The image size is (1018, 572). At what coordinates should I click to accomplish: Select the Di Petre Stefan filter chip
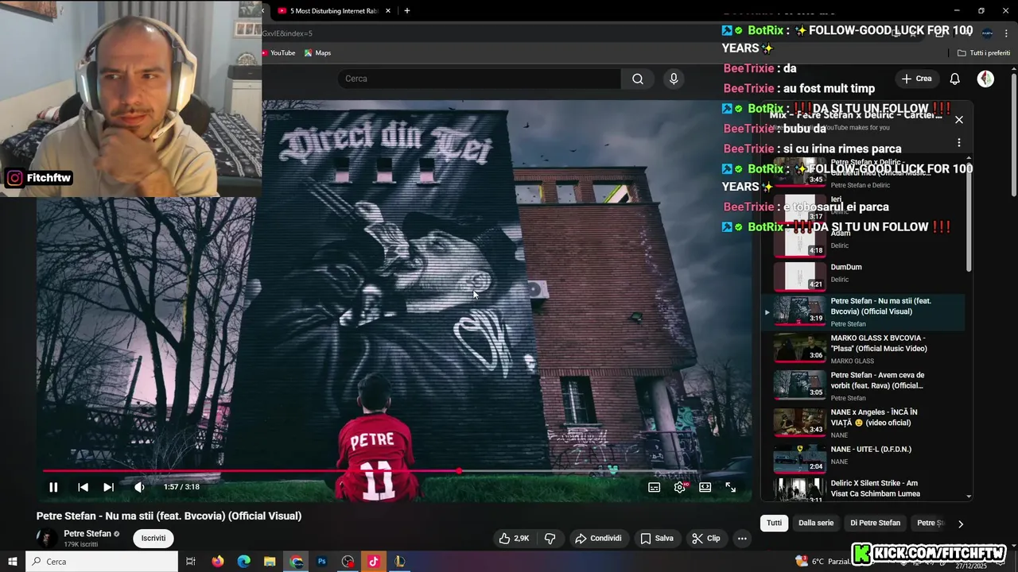(876, 523)
